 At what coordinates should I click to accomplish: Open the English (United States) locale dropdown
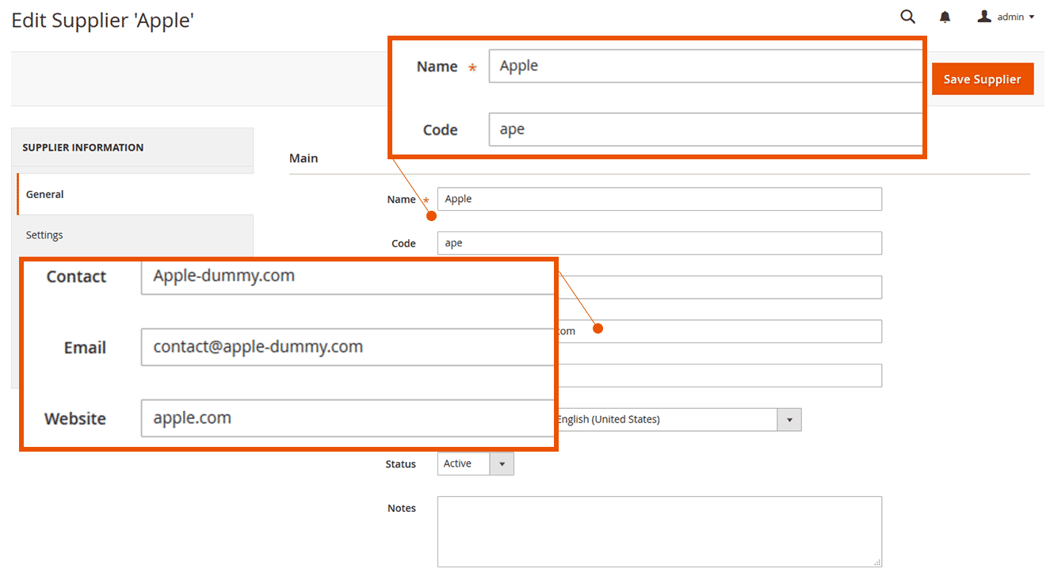click(x=679, y=420)
